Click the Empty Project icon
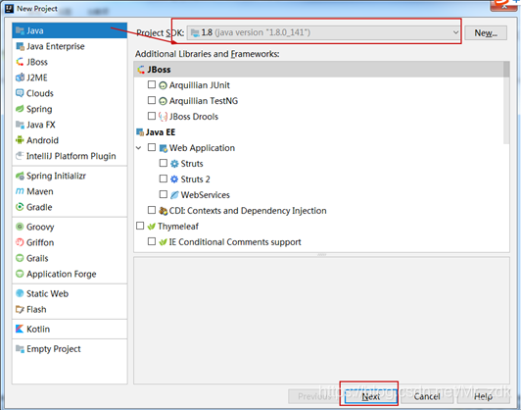The height and width of the screenshot is (410, 521). pyautogui.click(x=20, y=349)
